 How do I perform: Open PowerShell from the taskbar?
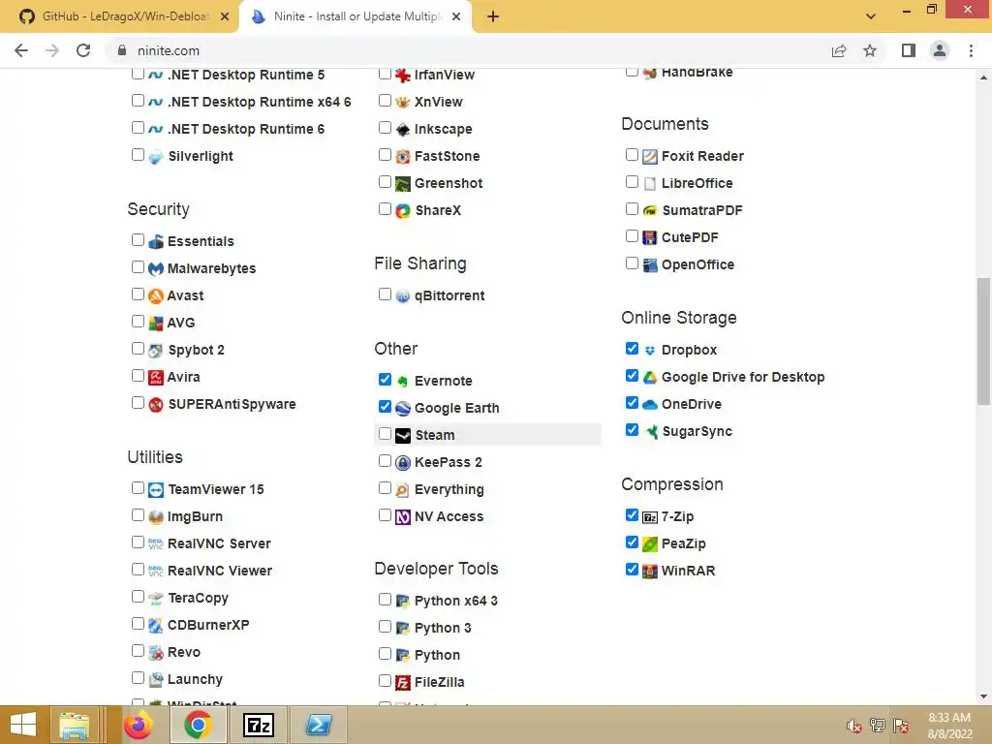(x=319, y=725)
